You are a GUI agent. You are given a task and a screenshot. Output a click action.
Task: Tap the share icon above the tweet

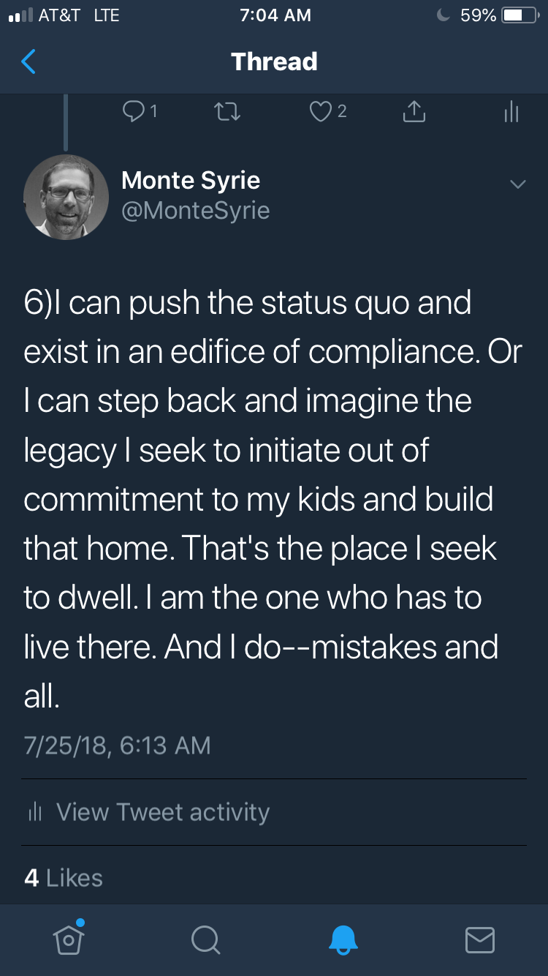414,111
